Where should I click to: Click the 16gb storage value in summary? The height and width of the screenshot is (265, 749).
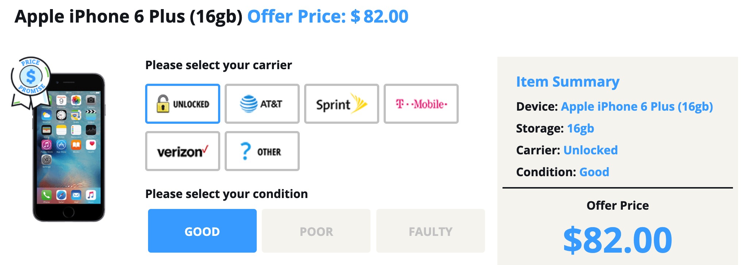pyautogui.click(x=581, y=128)
